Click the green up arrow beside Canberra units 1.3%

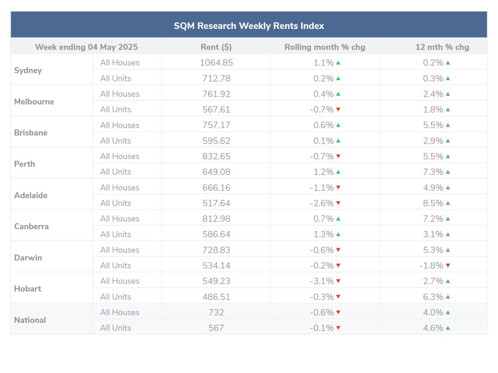(x=338, y=234)
